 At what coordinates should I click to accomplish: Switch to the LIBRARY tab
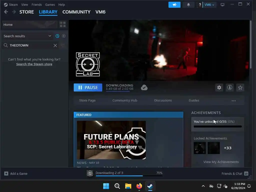(48, 12)
